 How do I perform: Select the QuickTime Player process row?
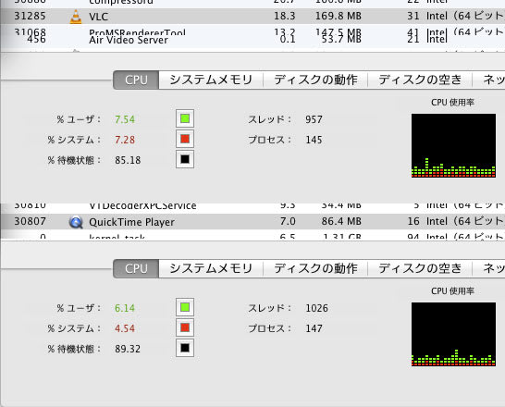tap(252, 221)
